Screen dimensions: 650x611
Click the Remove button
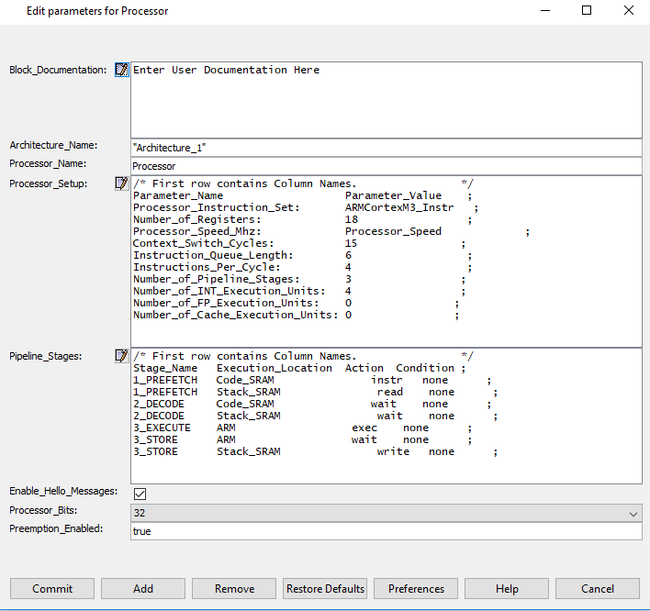click(234, 589)
